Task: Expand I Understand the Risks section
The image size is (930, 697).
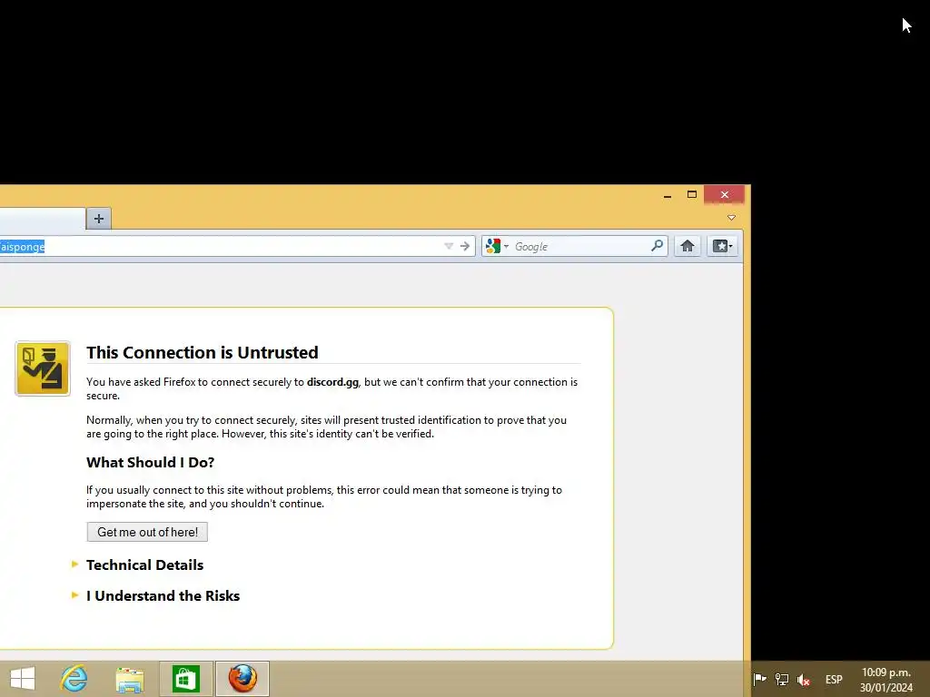Action: point(163,595)
